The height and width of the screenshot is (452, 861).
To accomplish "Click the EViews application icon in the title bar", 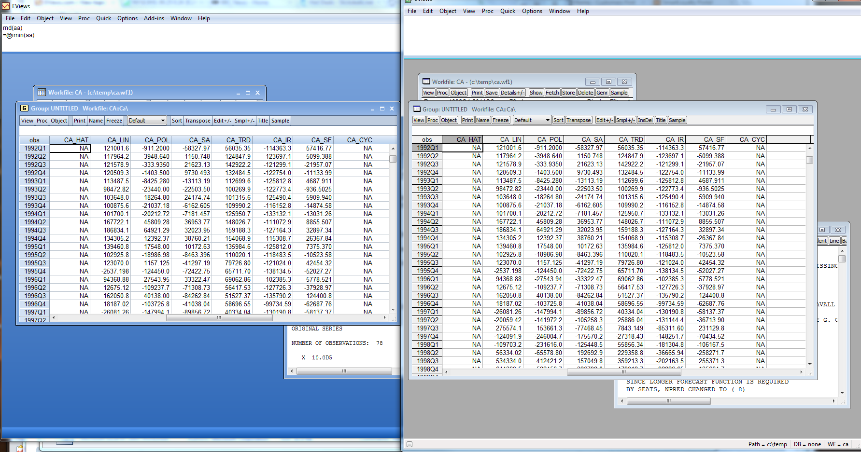I will tap(6, 6).
